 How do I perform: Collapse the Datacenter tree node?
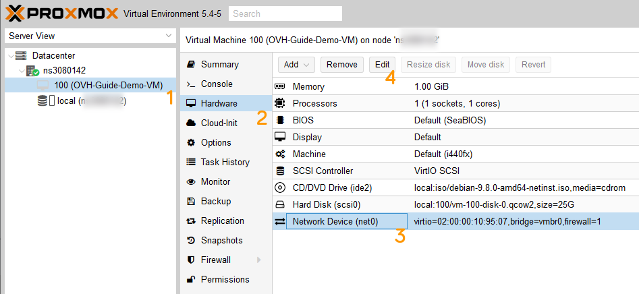(x=10, y=55)
